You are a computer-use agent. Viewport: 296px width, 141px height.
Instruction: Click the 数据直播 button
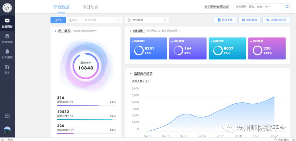click(249, 20)
